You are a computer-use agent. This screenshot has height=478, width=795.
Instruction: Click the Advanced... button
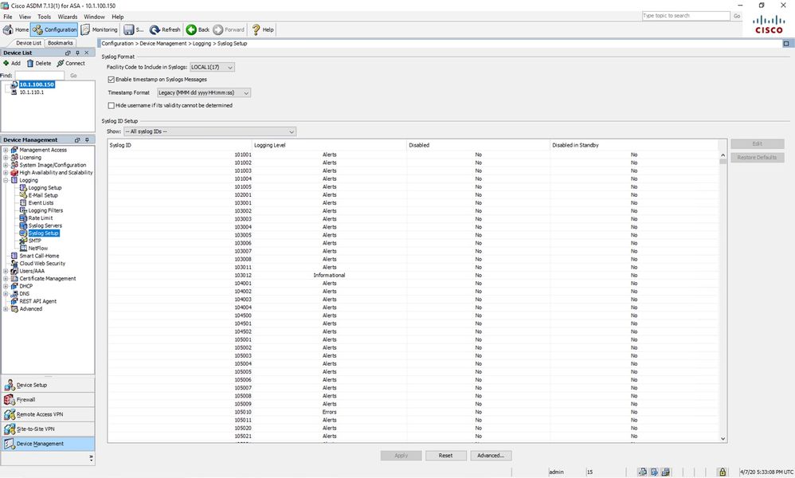491,456
